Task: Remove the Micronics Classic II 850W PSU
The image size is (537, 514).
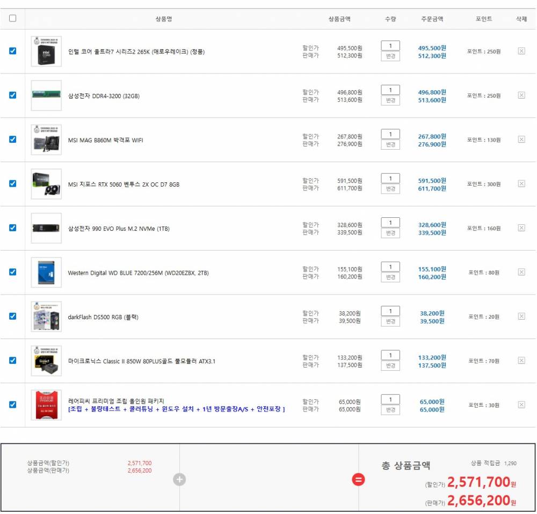Action: tap(521, 361)
